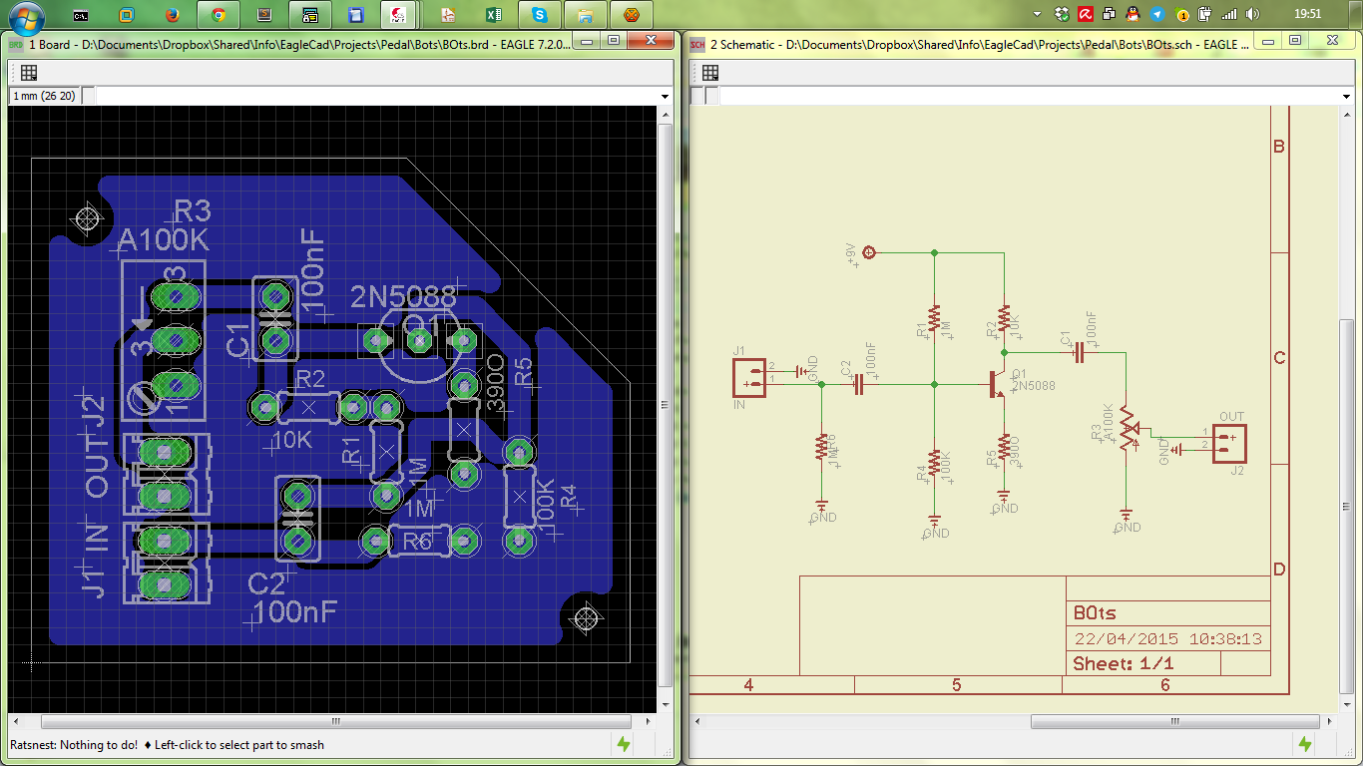Open Skype from the taskbar

540,15
